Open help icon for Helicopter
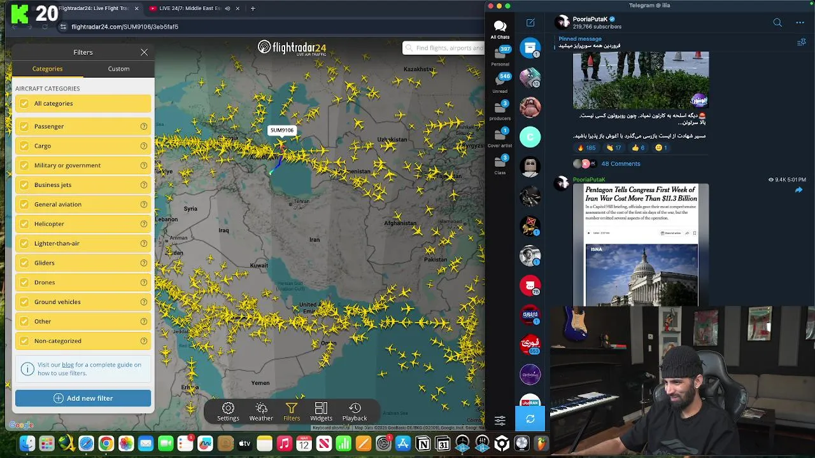 pyautogui.click(x=144, y=224)
